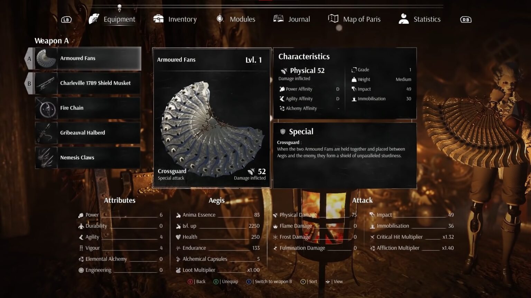Choose Charleville 1789 Shield Musket entry
Viewport: 531px width, 298px height.
(x=87, y=83)
